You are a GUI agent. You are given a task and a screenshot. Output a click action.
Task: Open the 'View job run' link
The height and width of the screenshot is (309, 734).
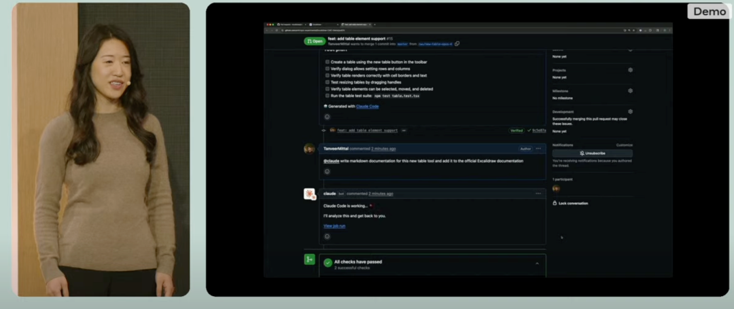334,225
